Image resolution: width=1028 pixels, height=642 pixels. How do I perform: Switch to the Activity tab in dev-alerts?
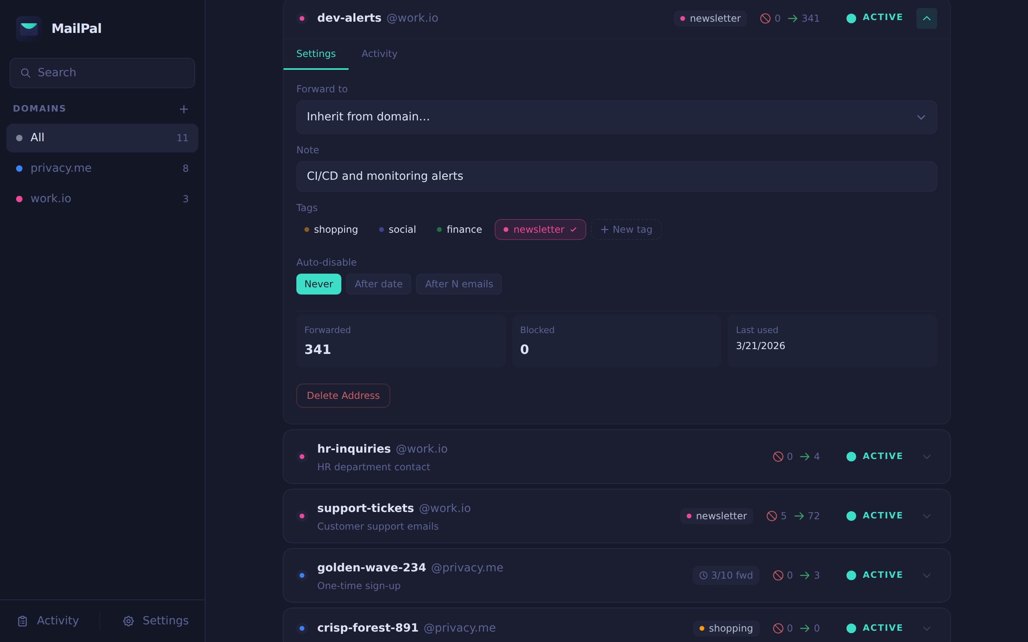pos(379,54)
